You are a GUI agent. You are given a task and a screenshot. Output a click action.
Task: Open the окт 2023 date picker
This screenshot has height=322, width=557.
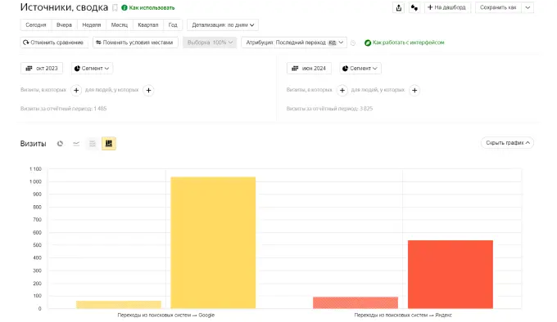tap(42, 69)
